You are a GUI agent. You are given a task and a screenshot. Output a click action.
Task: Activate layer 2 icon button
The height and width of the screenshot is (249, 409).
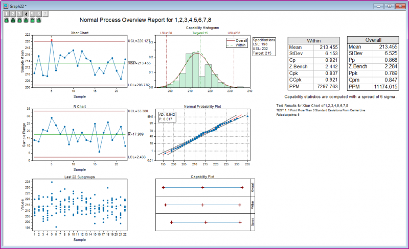[13, 14]
